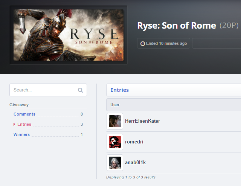Open romedri's avatar image
The width and height of the screenshot is (241, 186).
click(115, 142)
